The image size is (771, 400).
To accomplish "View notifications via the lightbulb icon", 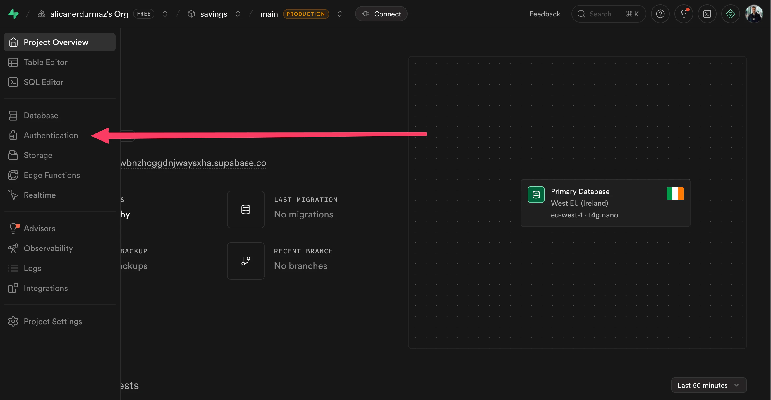I will [683, 13].
